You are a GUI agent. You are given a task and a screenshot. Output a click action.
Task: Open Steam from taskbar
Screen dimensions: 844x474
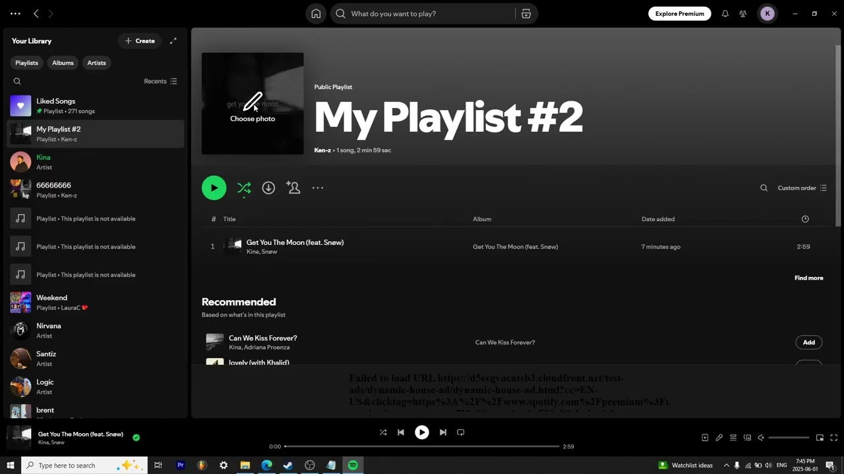(288, 465)
